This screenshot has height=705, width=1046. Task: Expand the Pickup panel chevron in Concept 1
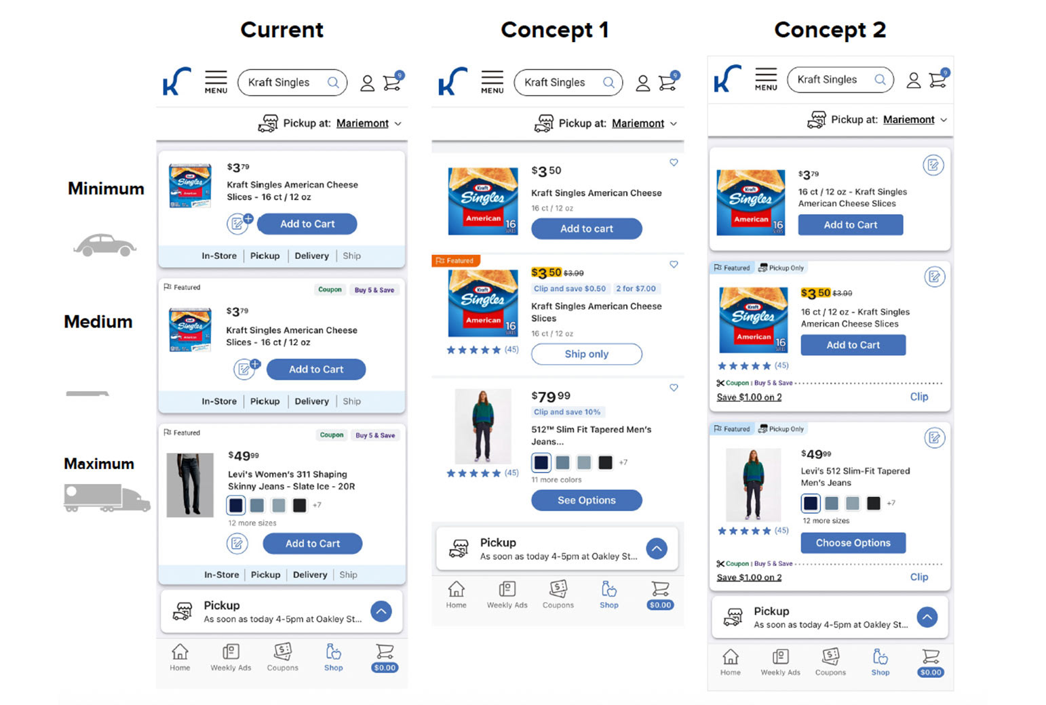[x=657, y=548]
